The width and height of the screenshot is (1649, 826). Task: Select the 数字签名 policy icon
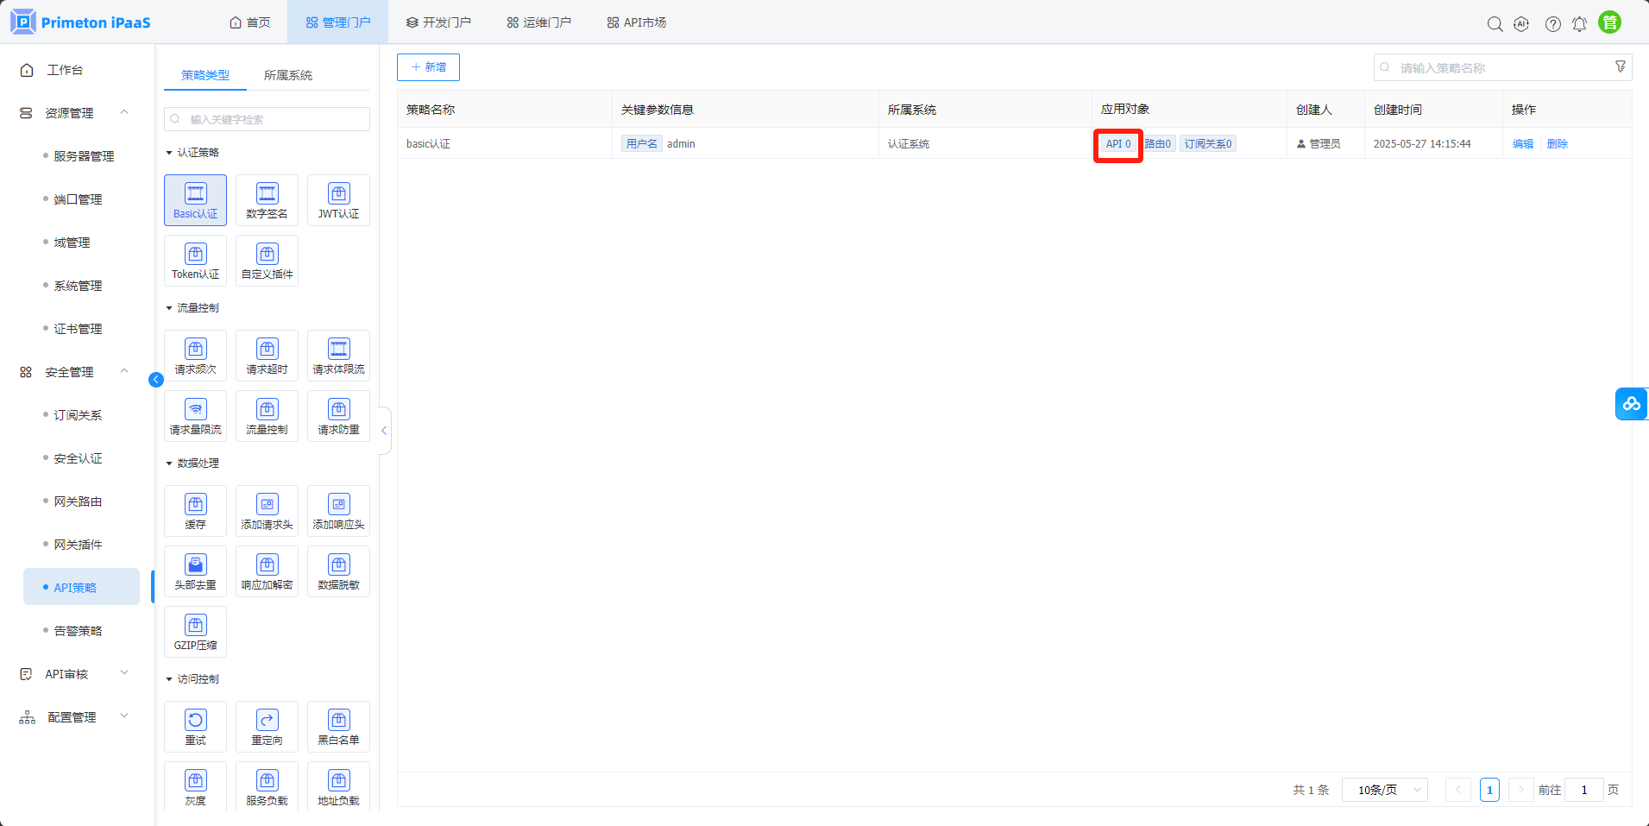point(267,200)
